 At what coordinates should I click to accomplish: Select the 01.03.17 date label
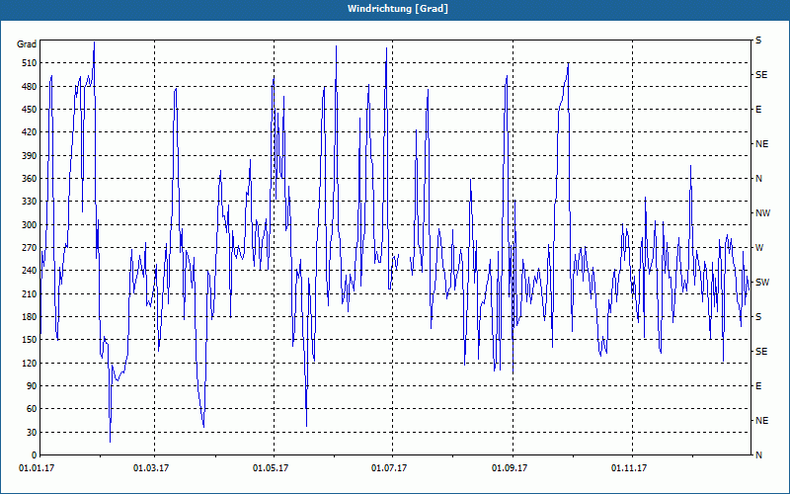point(151,468)
